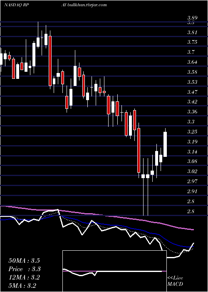Viewport: 208px width, 292px height.
Task: Click the 3.47 price axis label
Action: pos(192,92)
